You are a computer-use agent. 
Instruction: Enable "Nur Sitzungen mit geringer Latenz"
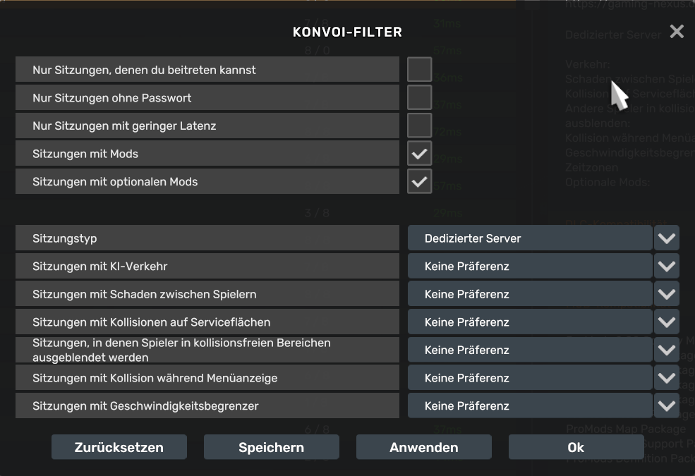point(419,125)
